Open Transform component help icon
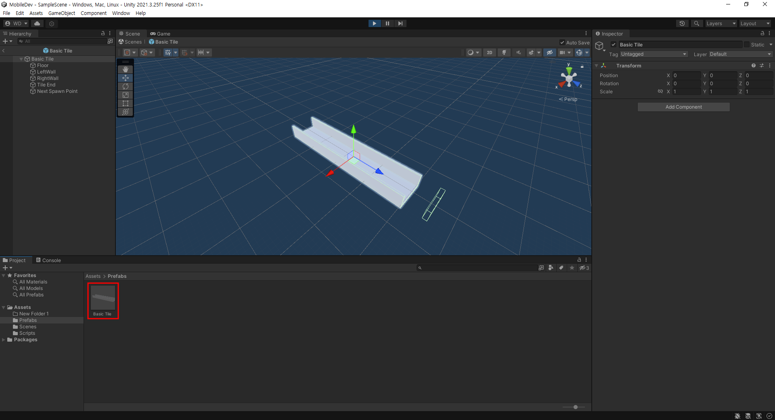Screen dimensions: 775x420 [753, 65]
